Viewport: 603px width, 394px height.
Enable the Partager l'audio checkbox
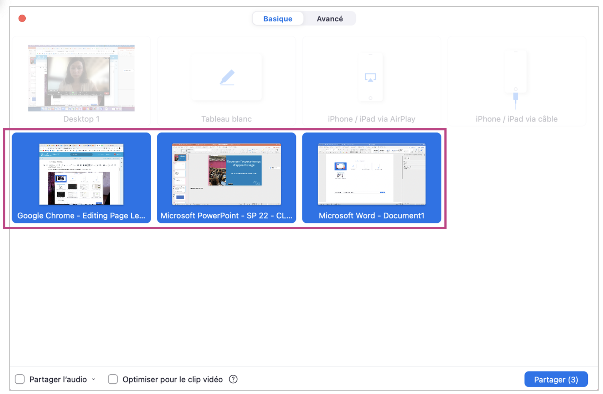click(x=20, y=379)
